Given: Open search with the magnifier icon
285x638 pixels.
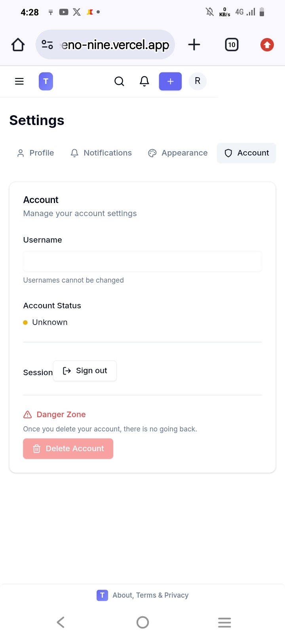Looking at the screenshot, I should (119, 81).
